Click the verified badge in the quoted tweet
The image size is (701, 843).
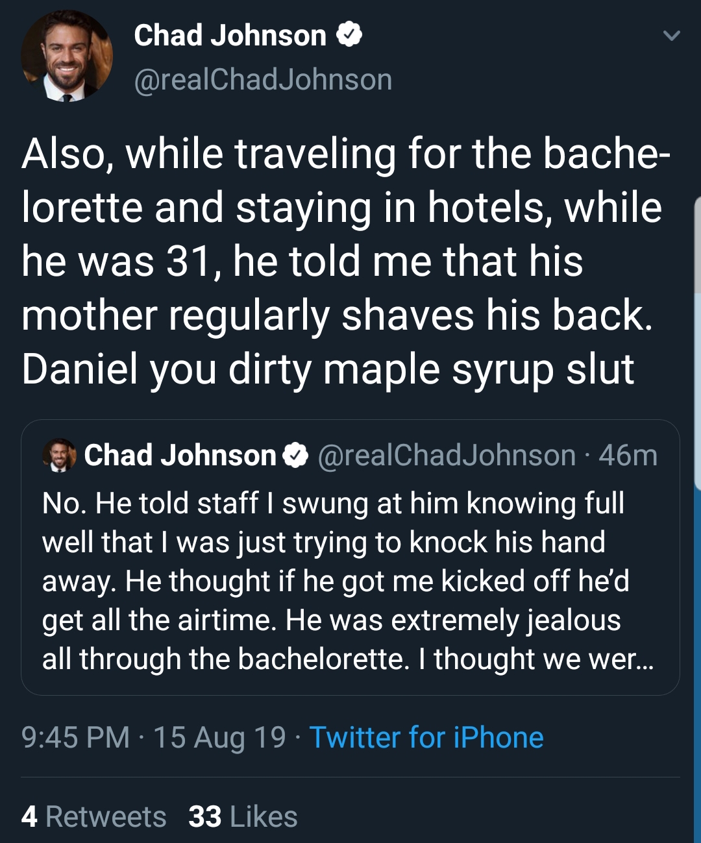click(295, 456)
